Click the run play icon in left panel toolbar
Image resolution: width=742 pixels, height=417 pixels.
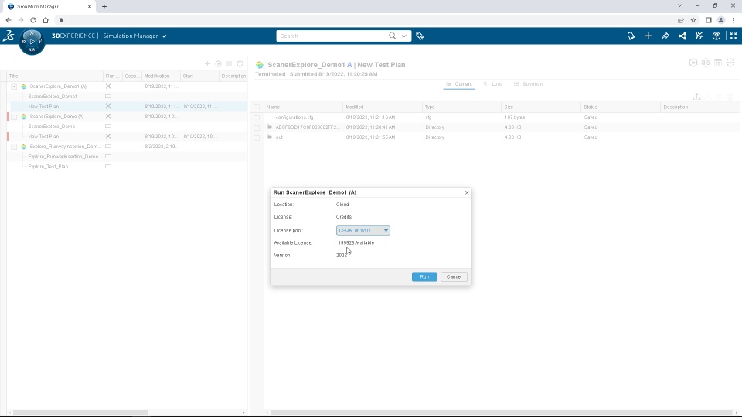[x=218, y=64]
